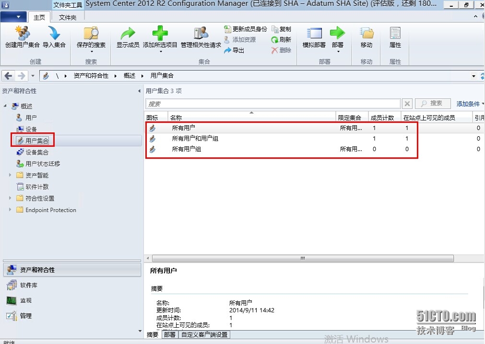This screenshot has width=485, height=344.
Task: Click Copy (复制) command
Action: (x=281, y=29)
